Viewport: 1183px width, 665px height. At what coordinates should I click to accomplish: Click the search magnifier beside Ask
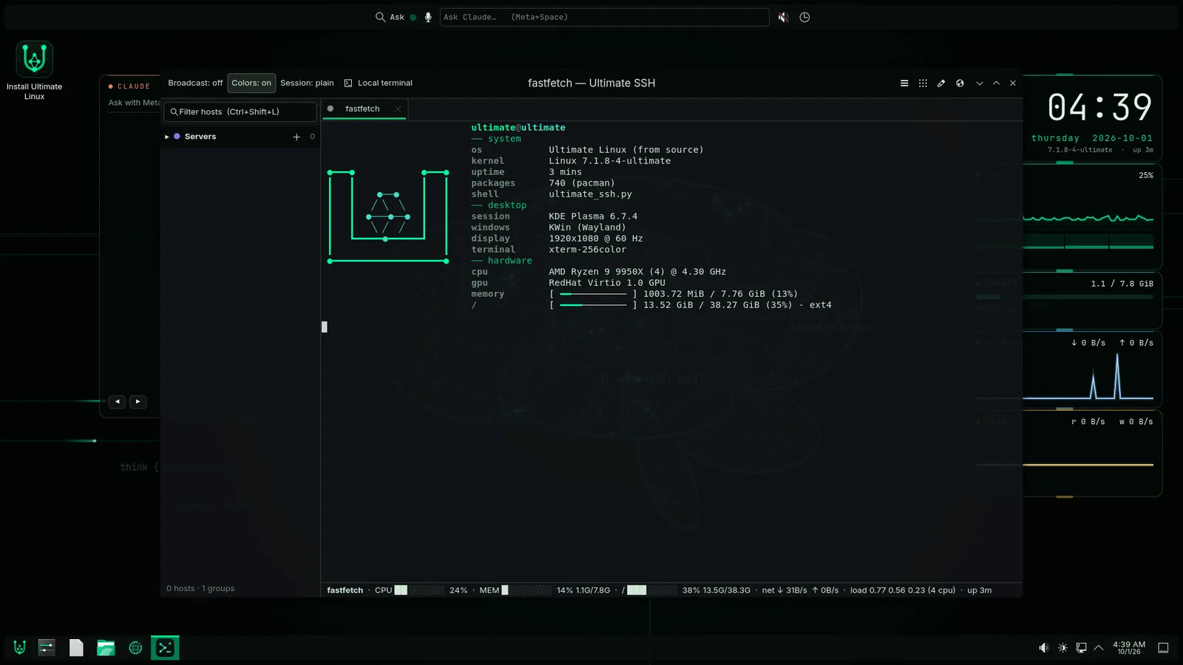(x=380, y=17)
